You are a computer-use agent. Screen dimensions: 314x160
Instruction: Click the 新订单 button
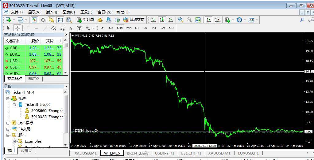click(86, 20)
